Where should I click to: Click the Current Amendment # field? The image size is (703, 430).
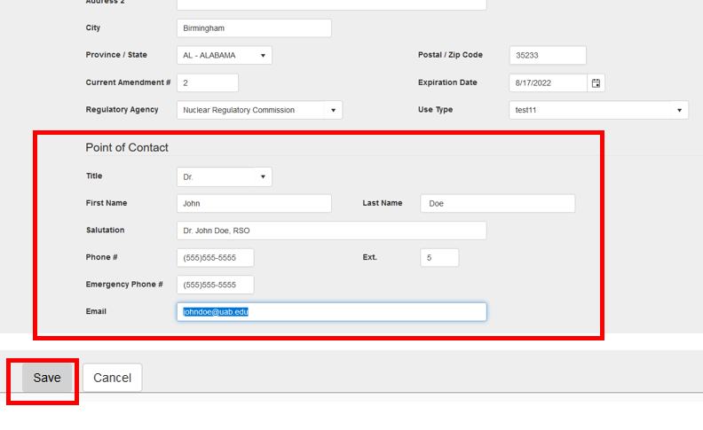click(x=208, y=82)
